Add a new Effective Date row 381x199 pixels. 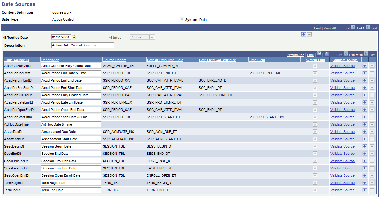tap(303, 34)
